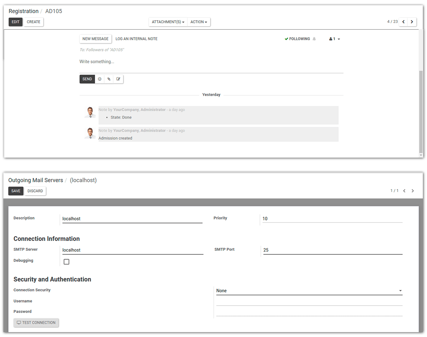This screenshot has height=337, width=427.
Task: Open the followers list person icon
Action: tap(332, 39)
